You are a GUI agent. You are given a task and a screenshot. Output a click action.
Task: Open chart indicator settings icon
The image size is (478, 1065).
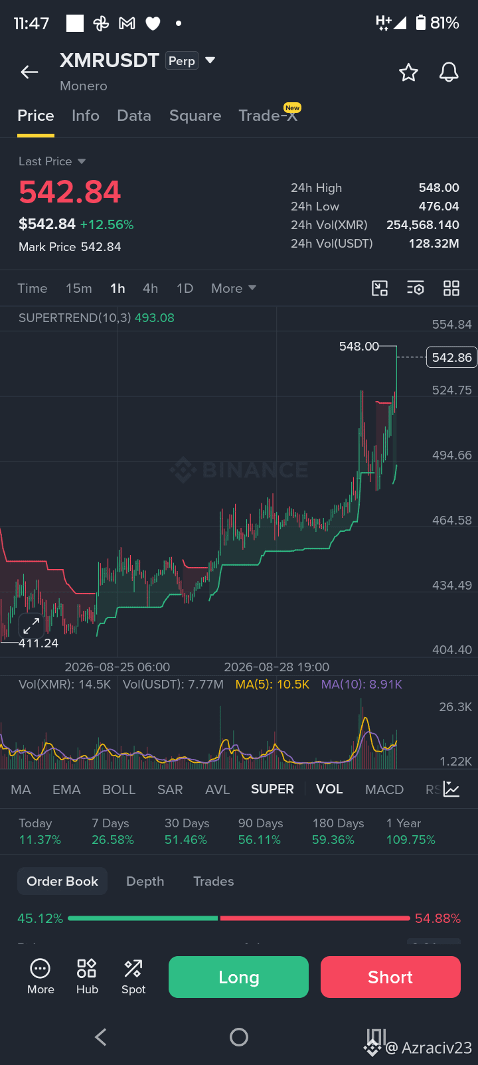(x=416, y=288)
